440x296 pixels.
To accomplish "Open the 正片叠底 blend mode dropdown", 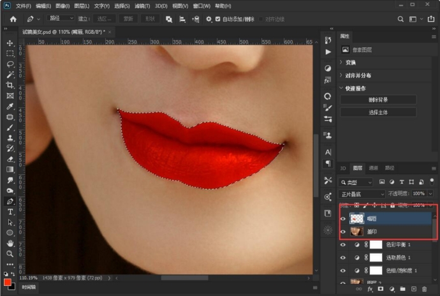I will tap(362, 194).
